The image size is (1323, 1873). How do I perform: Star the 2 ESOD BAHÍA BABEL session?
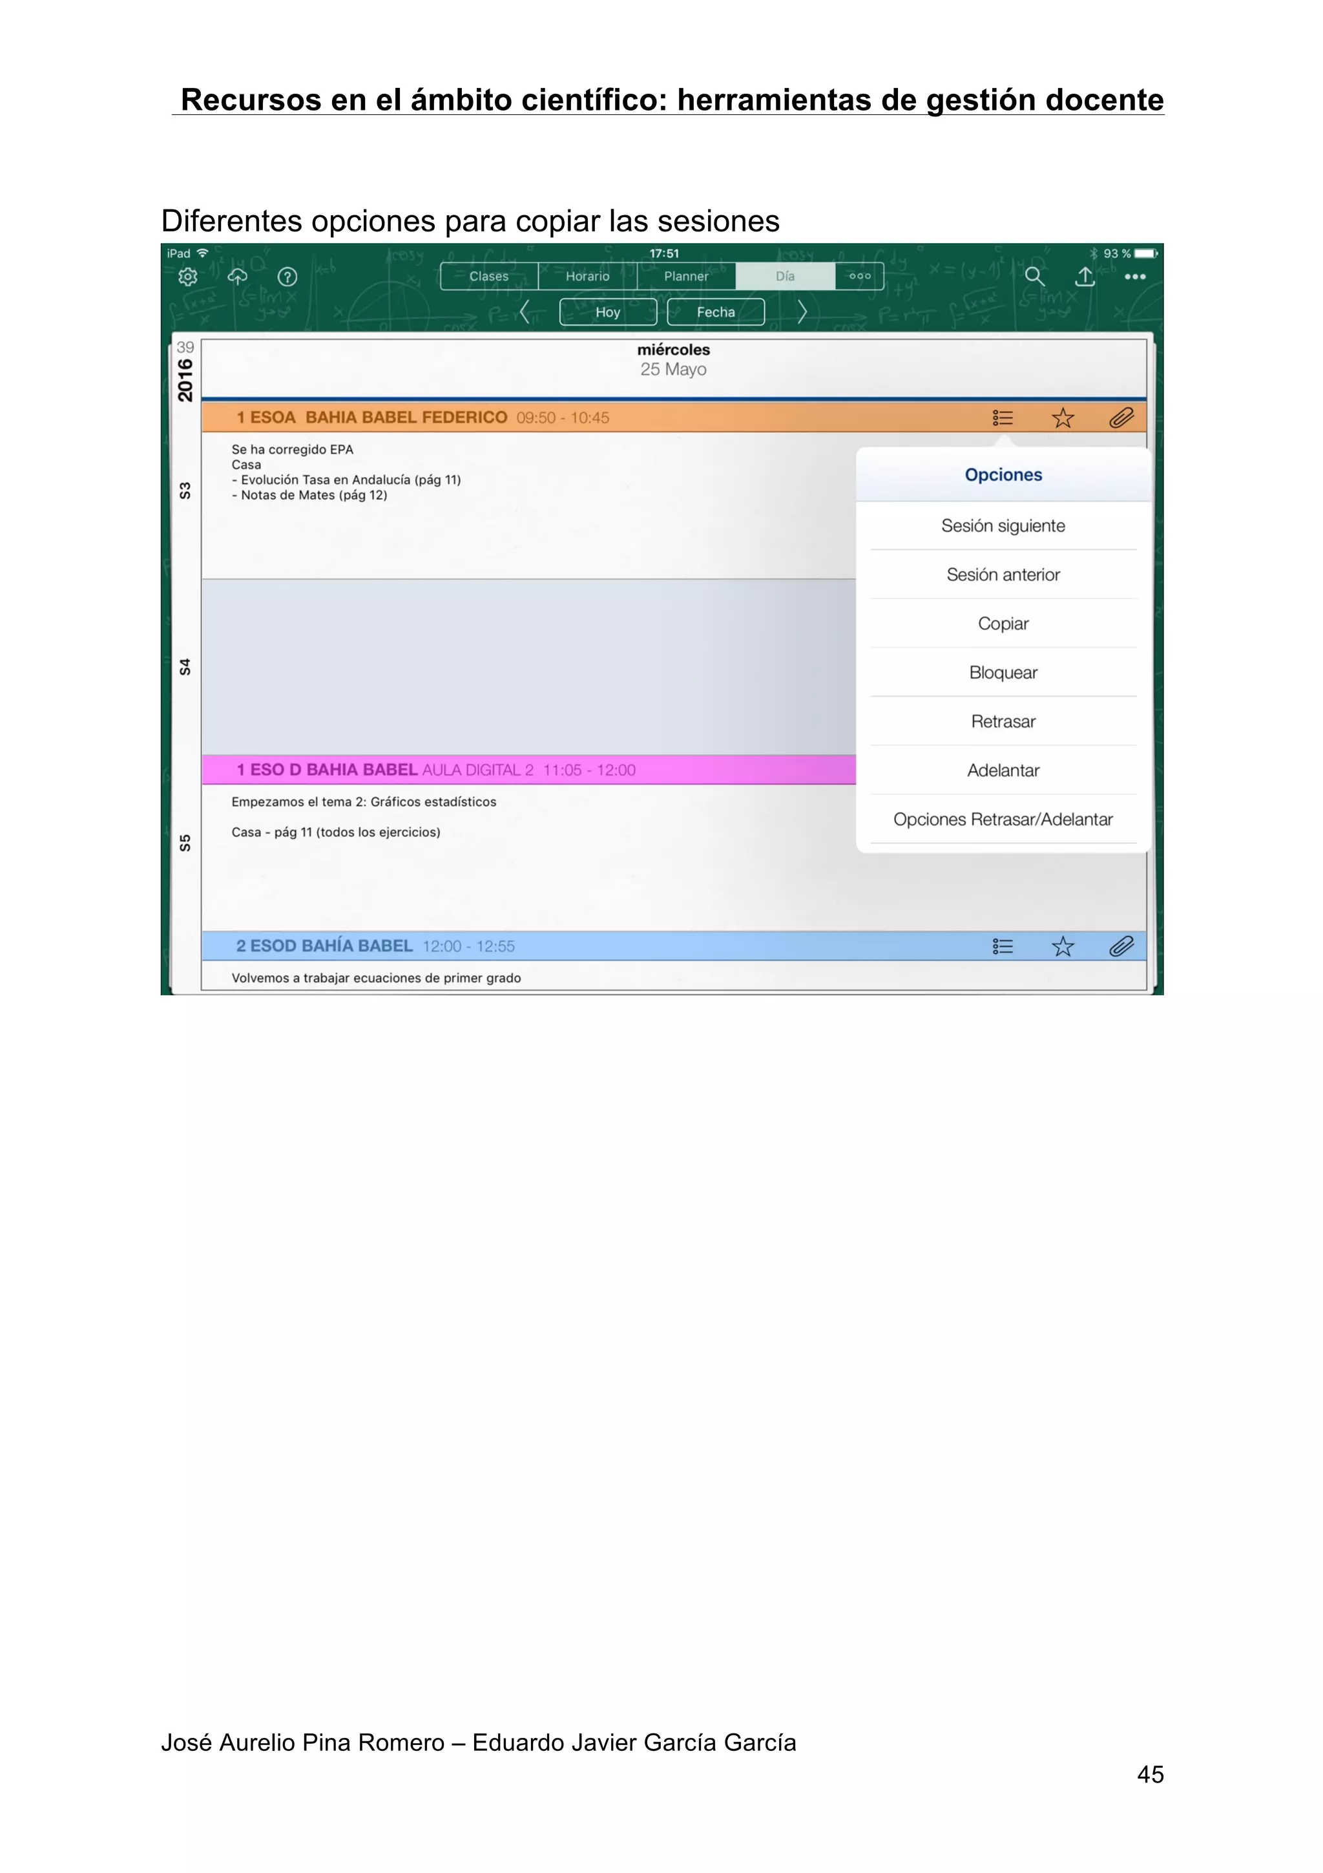point(1062,946)
